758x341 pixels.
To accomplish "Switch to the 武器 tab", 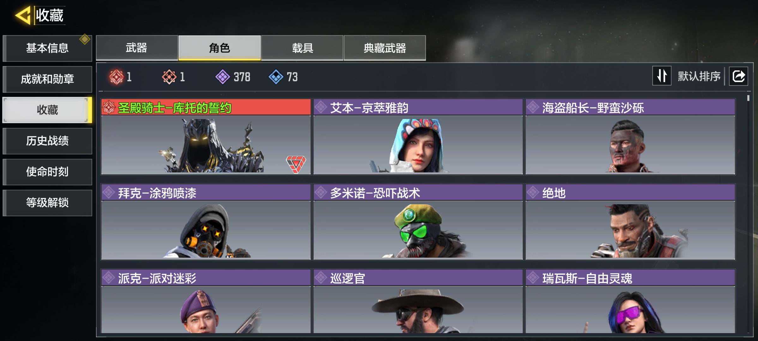I will coord(137,48).
